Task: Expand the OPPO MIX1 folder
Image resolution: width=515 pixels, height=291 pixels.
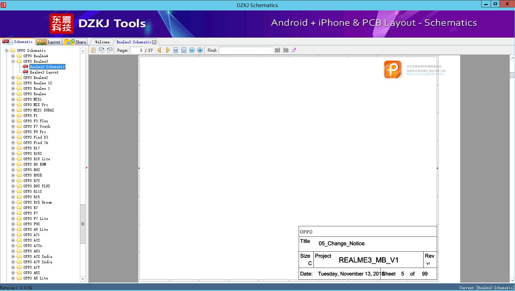Action: point(13,99)
